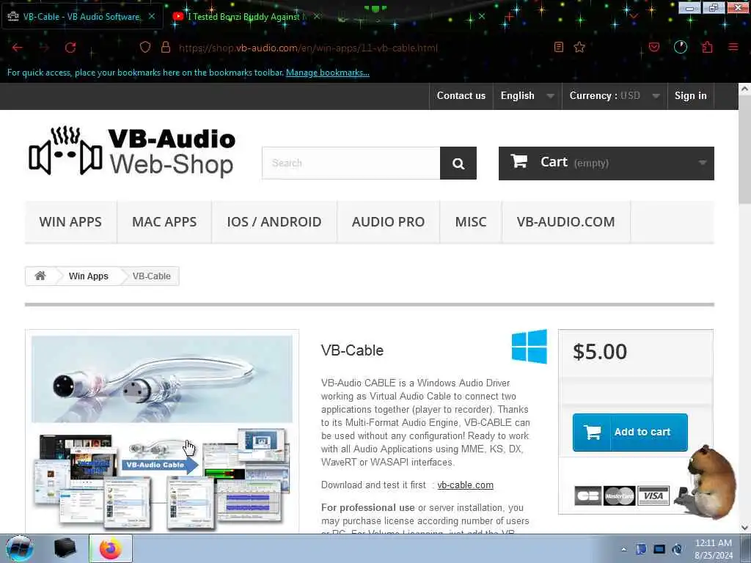Open the AUDIO PRO menu
Image resolution: width=751 pixels, height=563 pixels.
coord(388,222)
